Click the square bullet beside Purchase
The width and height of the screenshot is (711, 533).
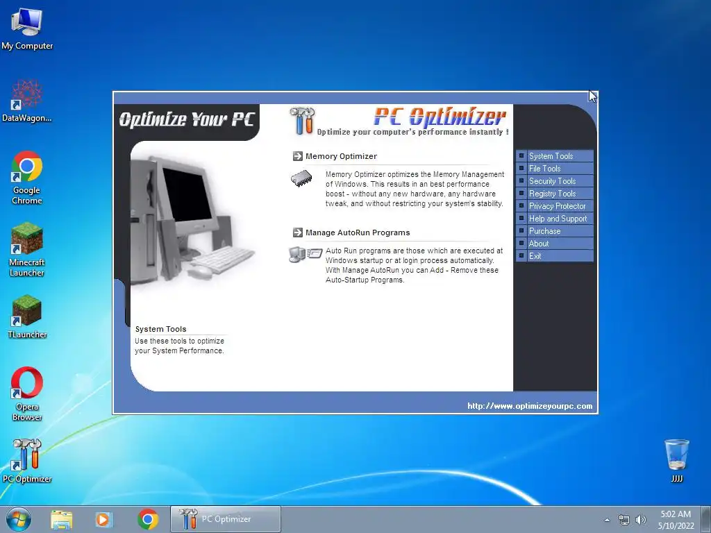(521, 230)
